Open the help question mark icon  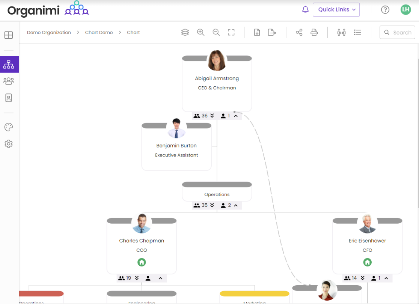[385, 10]
